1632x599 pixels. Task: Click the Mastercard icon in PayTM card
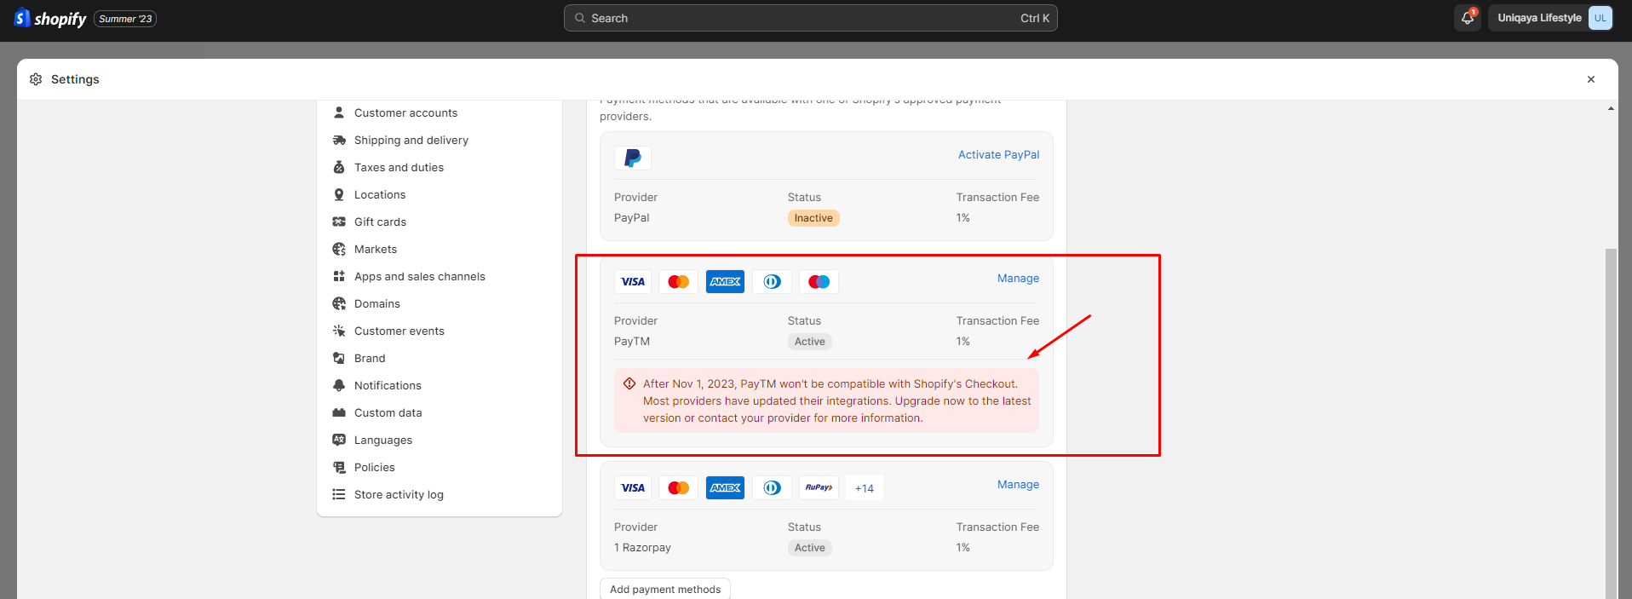click(679, 281)
